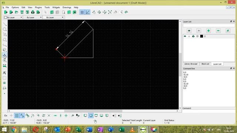Print the drawing with the printer icon
Viewport: 237px width, 133px height.
click(x=33, y=12)
